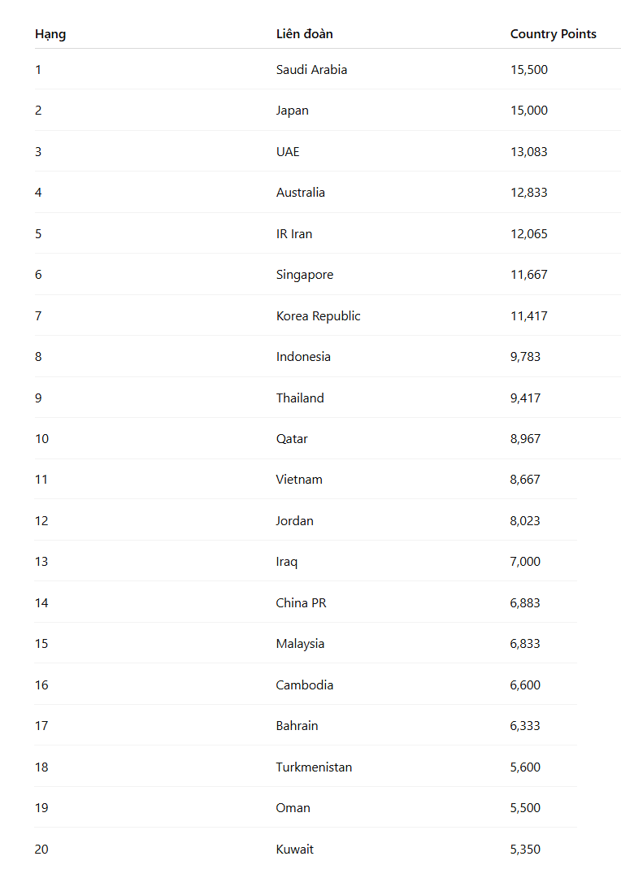
Task: Click the Singapore table entry
Action: pos(304,275)
